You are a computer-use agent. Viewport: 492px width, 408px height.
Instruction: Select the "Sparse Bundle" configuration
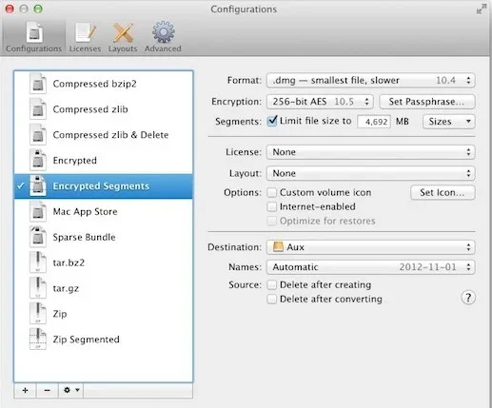[104, 237]
